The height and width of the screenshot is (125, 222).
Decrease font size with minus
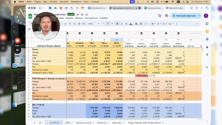pos(103,24)
